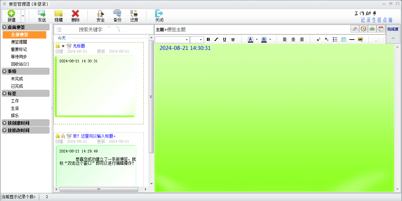The height and width of the screenshot is (201, 402).
Task: Click the 搜索关键字 search field
Action: point(90,29)
